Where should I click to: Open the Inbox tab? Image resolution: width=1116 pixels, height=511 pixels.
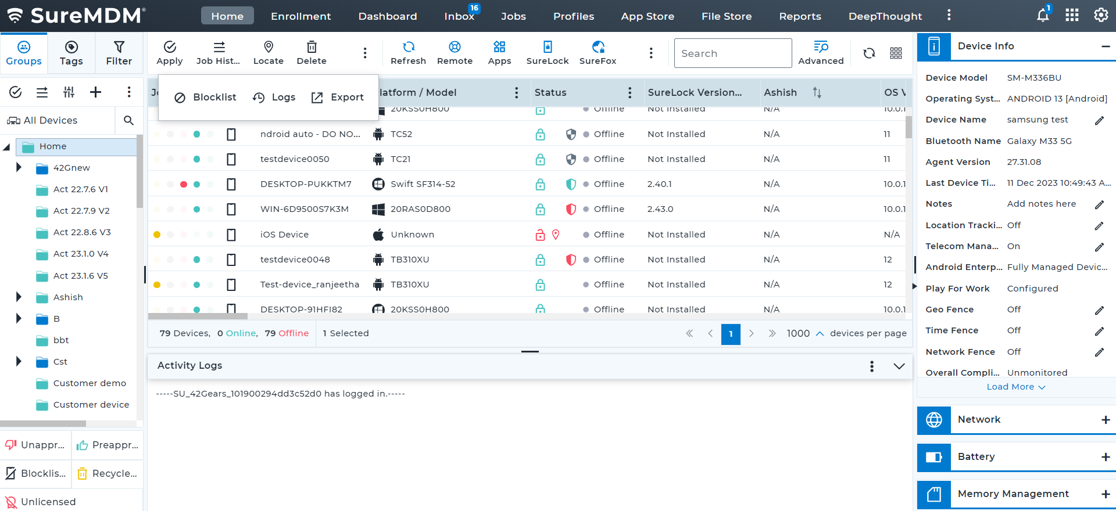click(x=459, y=16)
